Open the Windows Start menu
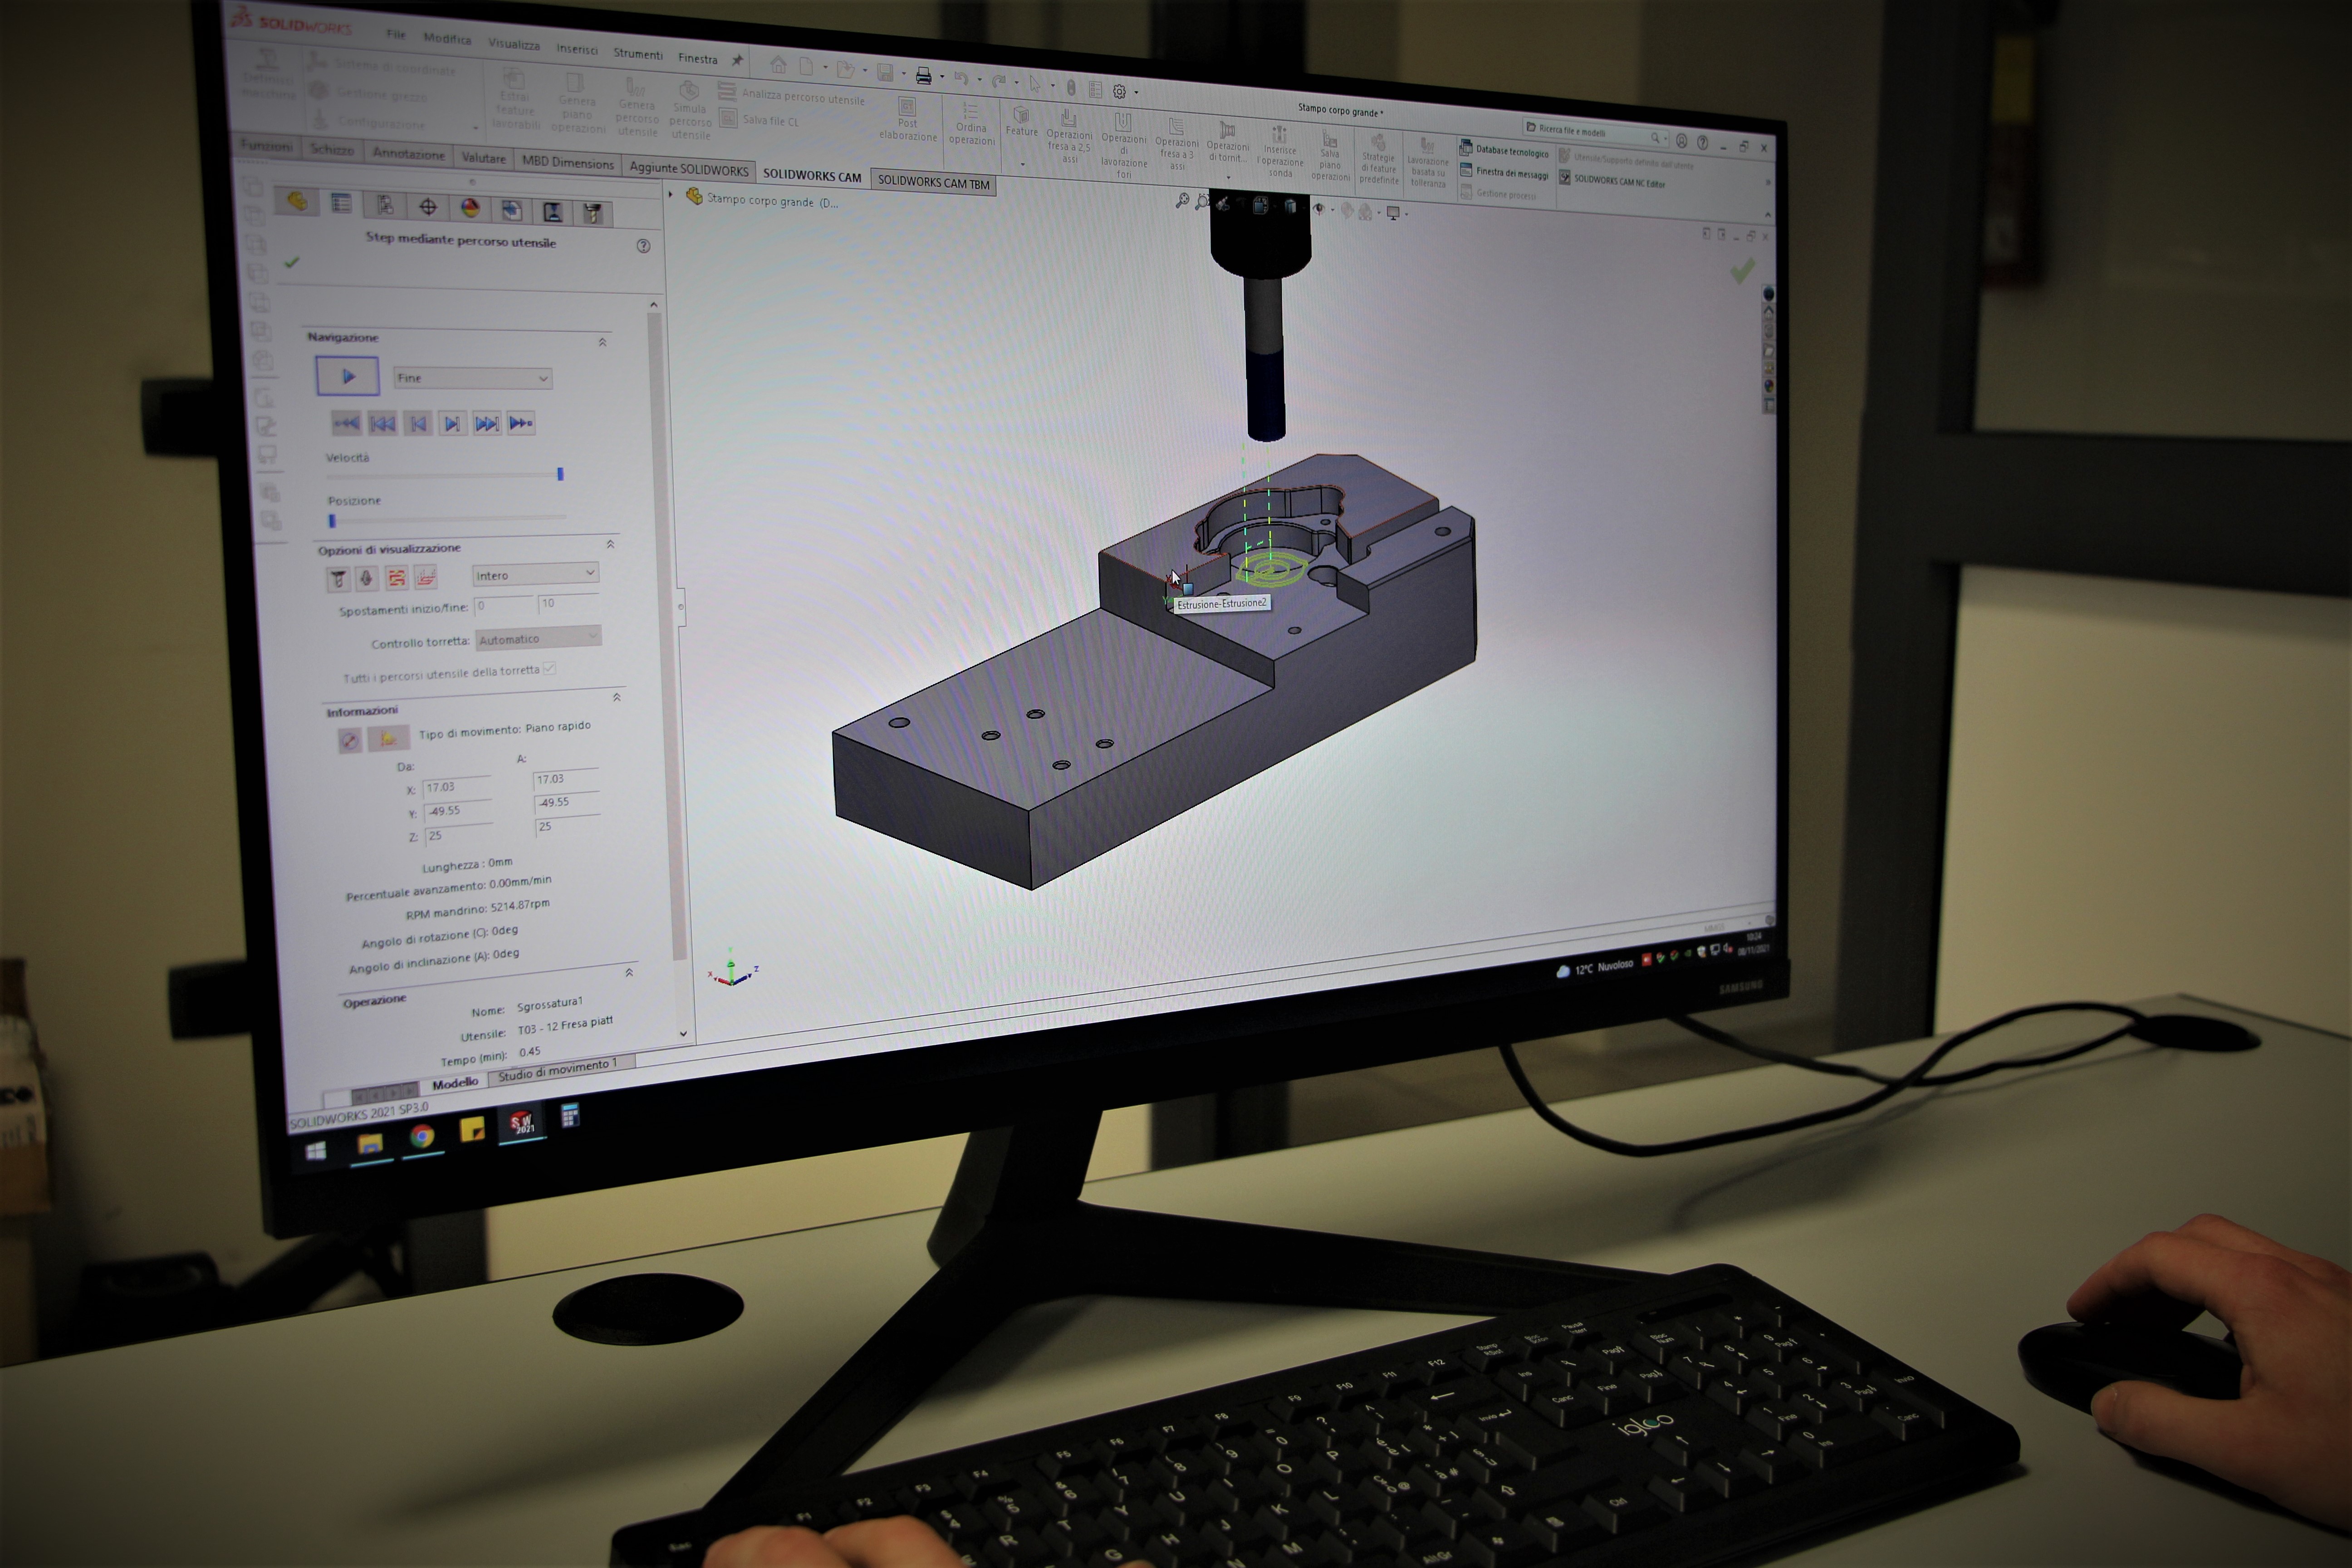This screenshot has height=1568, width=2352. [316, 1152]
